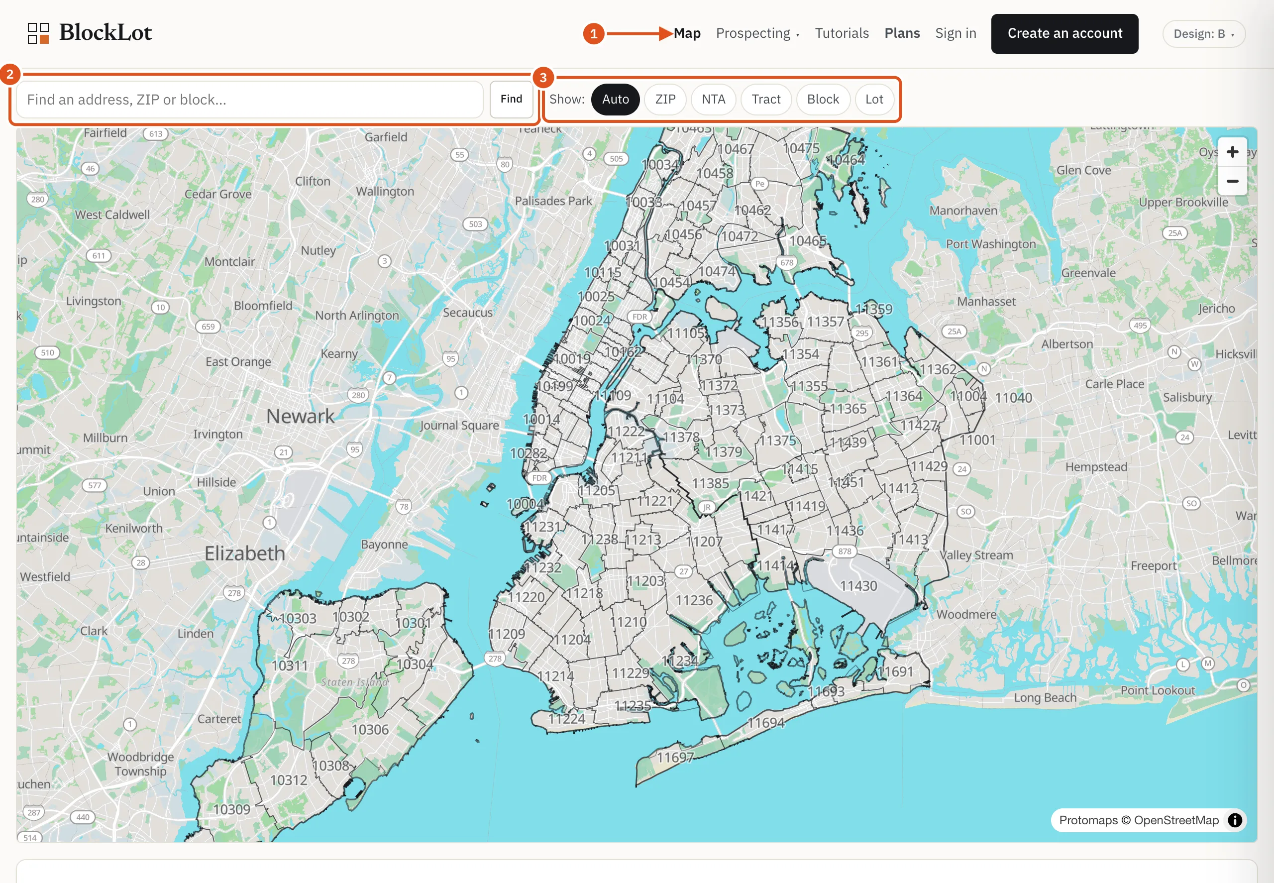Click the BlockLot logo icon
1274x883 pixels.
click(x=38, y=33)
